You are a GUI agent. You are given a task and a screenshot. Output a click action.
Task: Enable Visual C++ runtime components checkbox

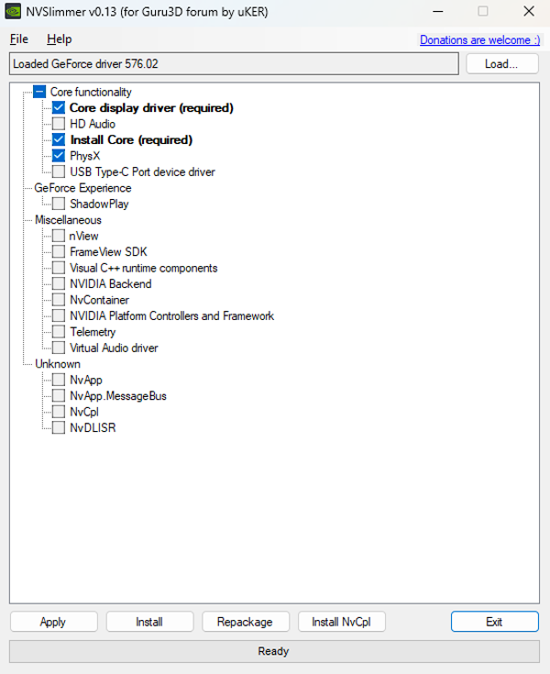(x=59, y=268)
